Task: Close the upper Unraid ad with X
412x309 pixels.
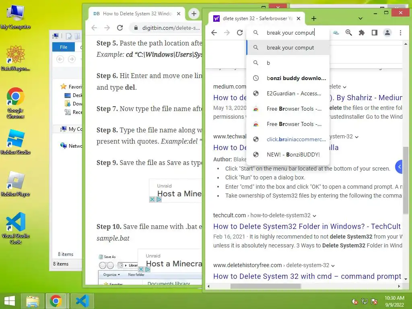Action: pyautogui.click(x=152, y=200)
